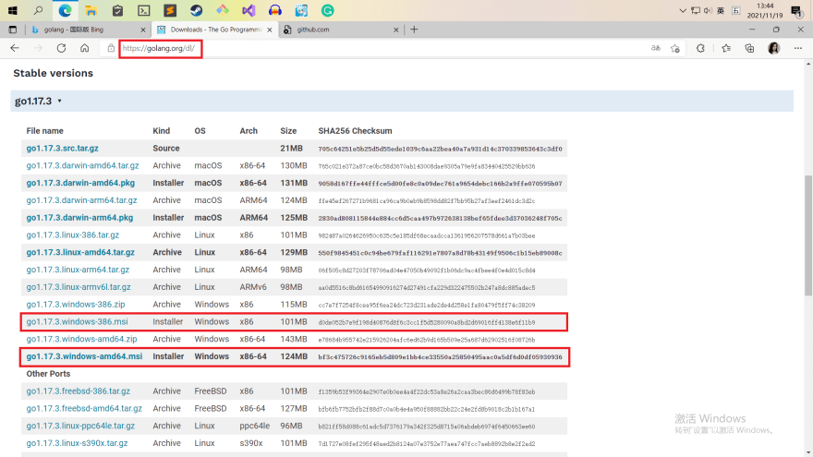Download go1.17.3.freebsd-386.tar.gz
813x457 pixels.
pos(79,391)
